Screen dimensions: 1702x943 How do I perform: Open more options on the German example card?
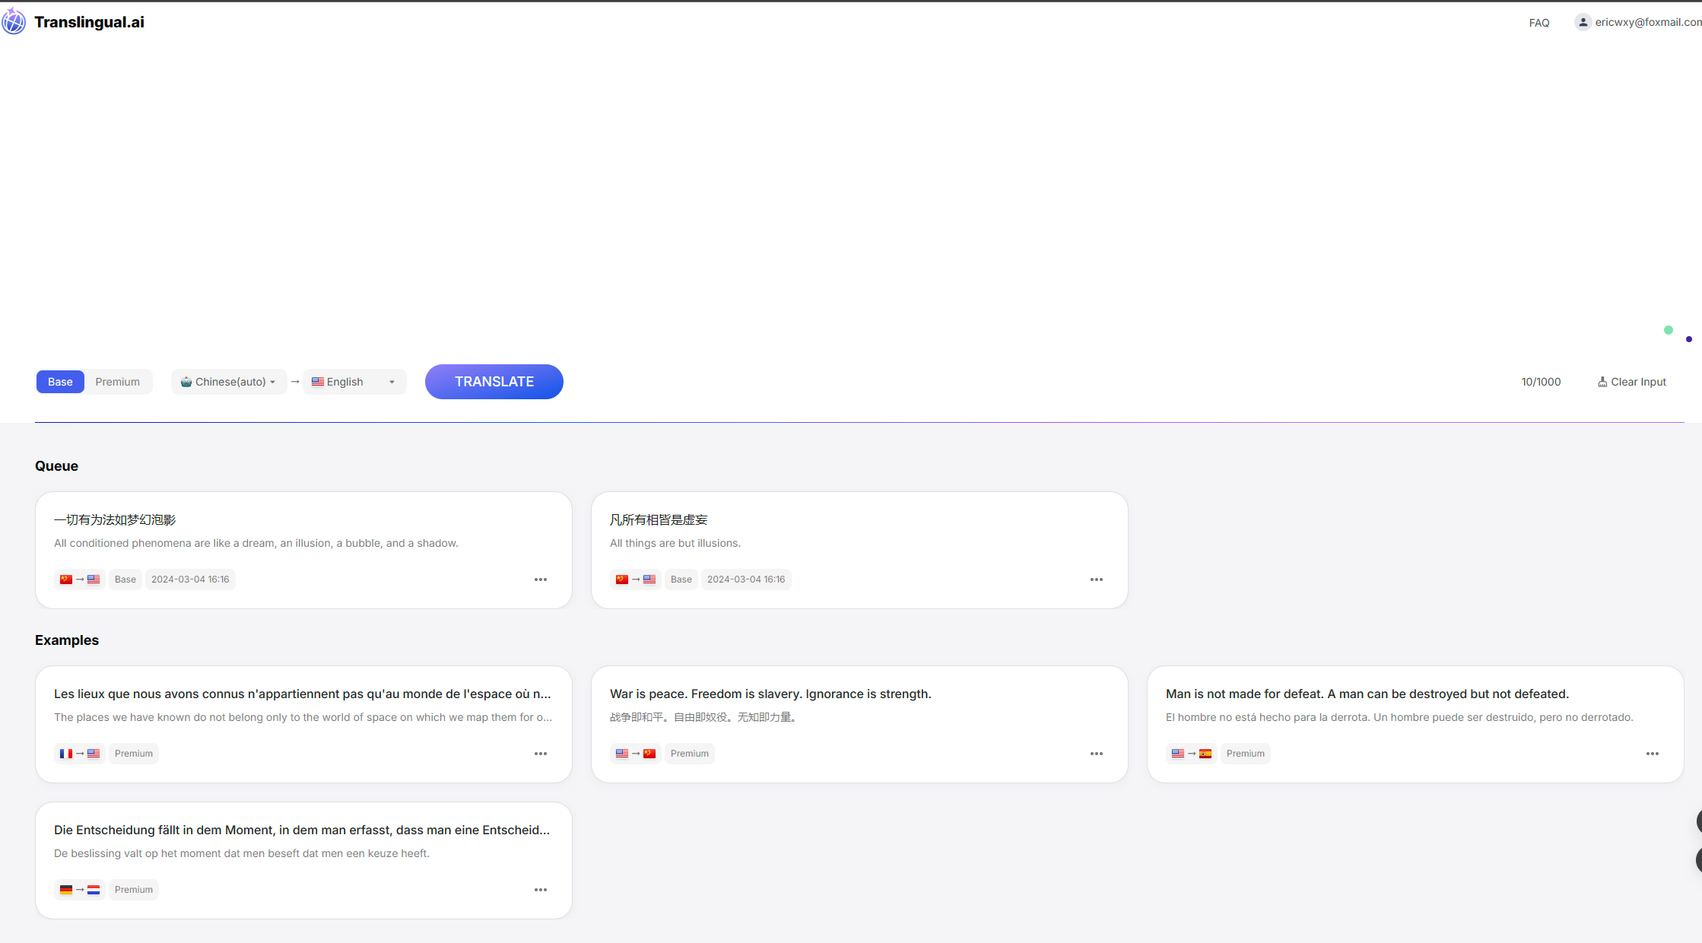(540, 890)
